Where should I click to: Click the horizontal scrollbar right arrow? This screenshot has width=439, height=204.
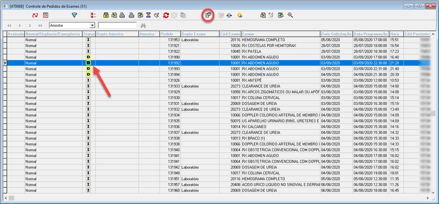427,198
